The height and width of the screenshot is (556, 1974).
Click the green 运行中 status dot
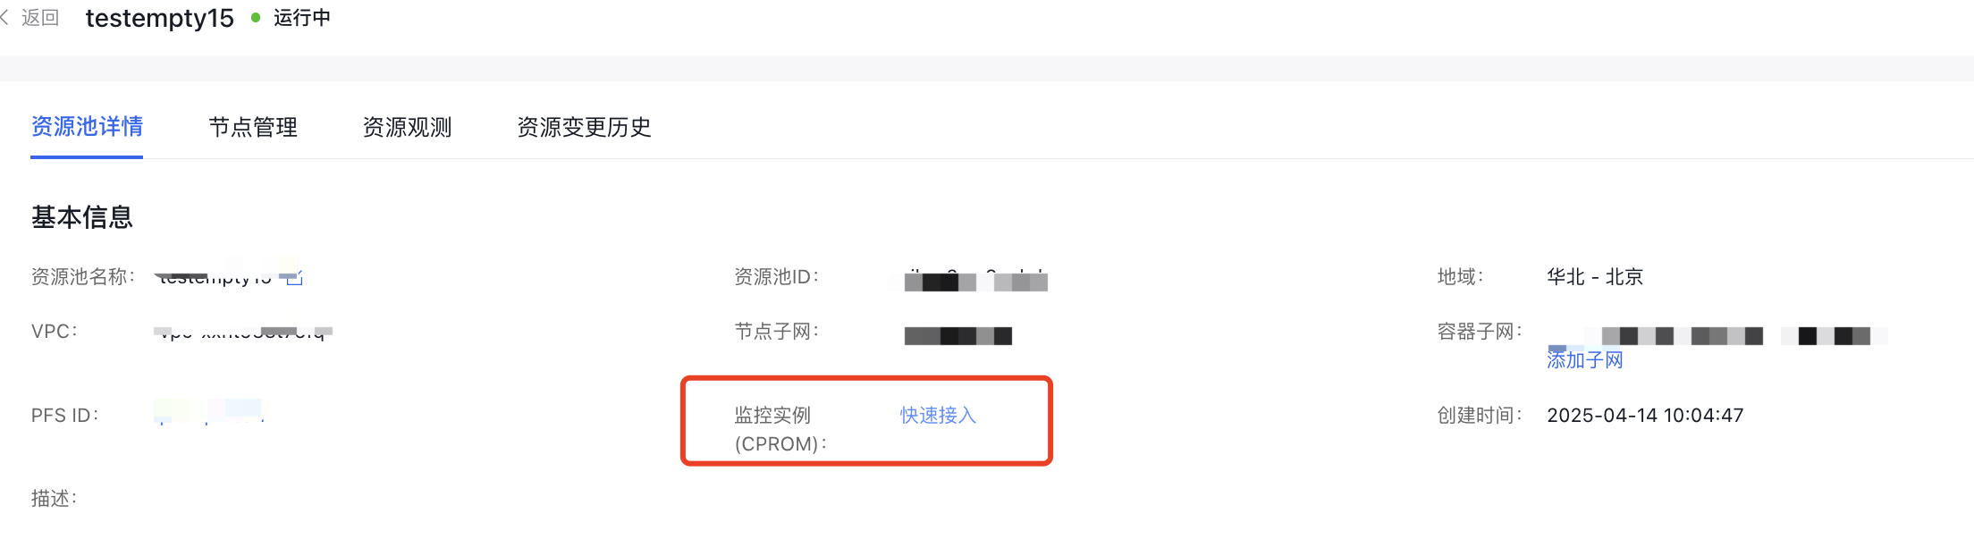pyautogui.click(x=256, y=18)
